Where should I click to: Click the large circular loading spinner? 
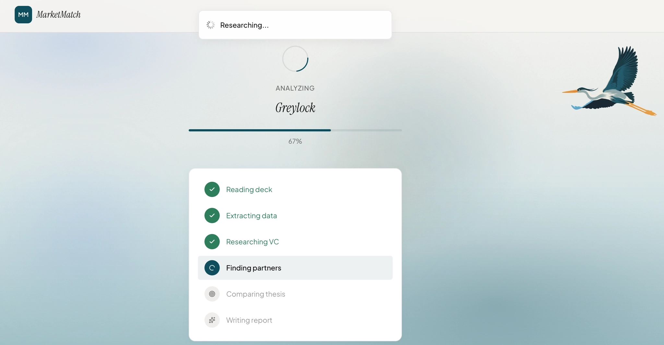point(295,59)
